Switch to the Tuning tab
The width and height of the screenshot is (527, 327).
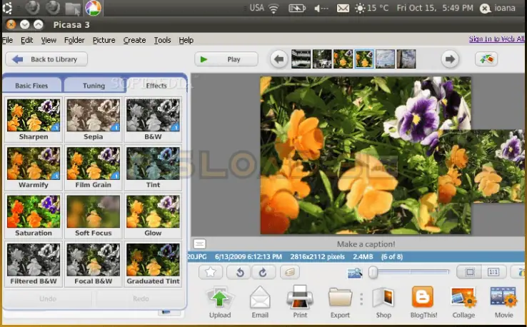coord(94,86)
